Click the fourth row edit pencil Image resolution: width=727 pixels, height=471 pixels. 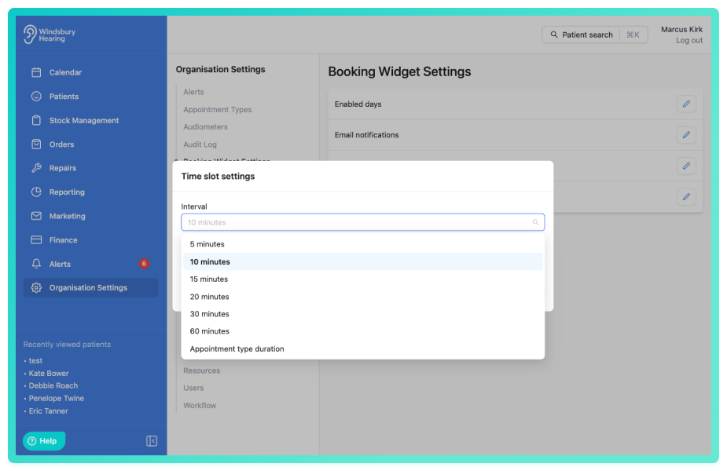(686, 197)
